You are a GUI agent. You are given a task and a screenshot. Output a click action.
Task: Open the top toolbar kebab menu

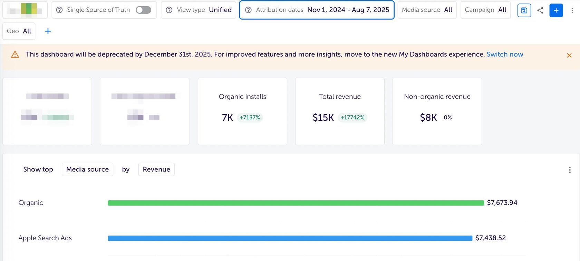tap(572, 10)
